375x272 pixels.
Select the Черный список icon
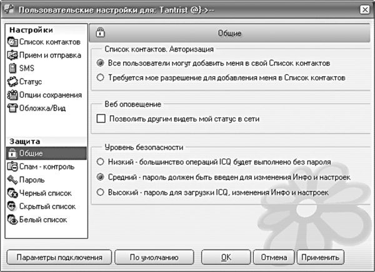[x=12, y=193]
